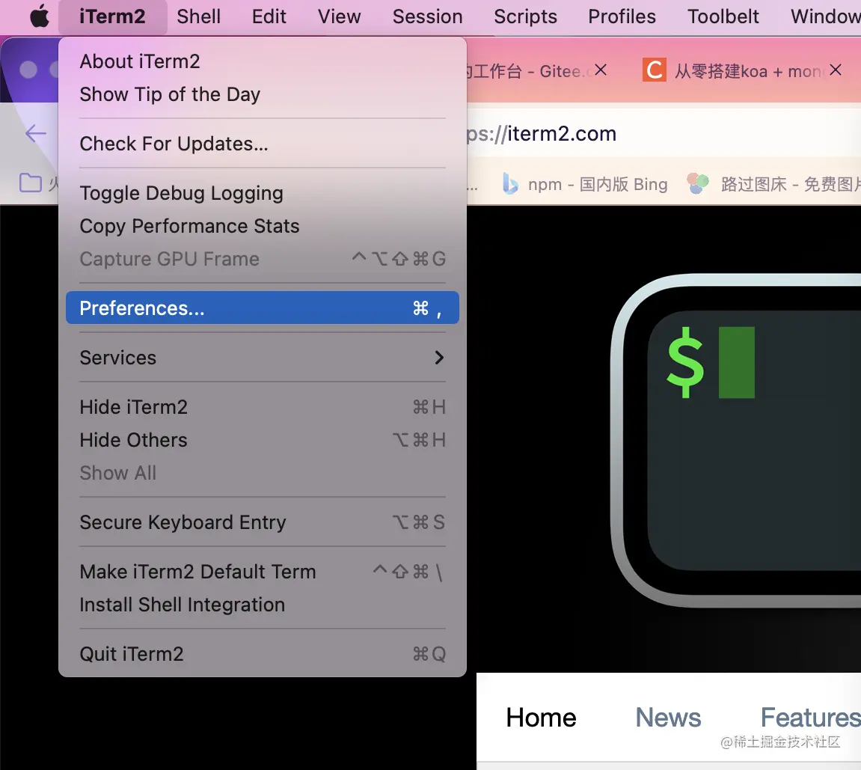
Task: Open the Features page link
Action: coord(810,718)
